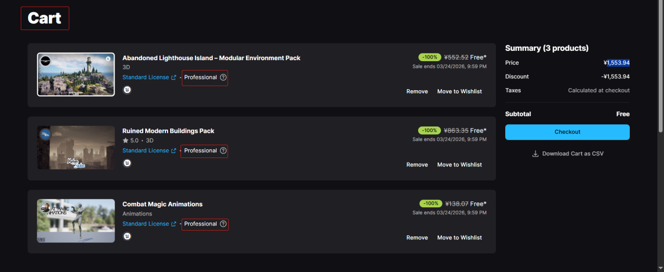Click help icon beside Professional for Lighthouse Island
This screenshot has height=272, width=664.
[x=223, y=77]
